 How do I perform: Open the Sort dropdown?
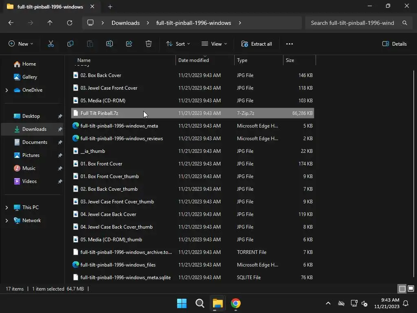click(178, 44)
